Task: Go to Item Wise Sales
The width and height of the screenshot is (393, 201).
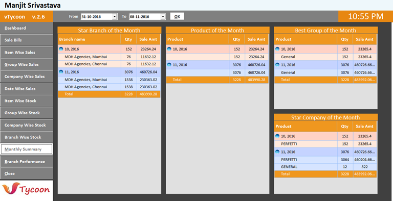Action: [x=26, y=53]
